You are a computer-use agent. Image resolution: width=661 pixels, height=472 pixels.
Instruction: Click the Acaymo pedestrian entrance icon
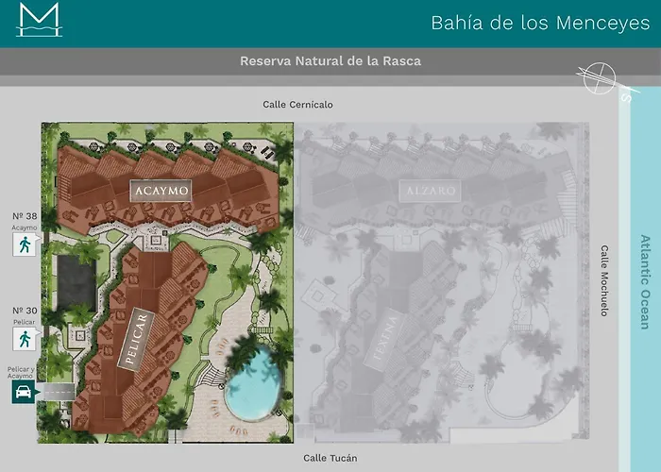coord(25,244)
